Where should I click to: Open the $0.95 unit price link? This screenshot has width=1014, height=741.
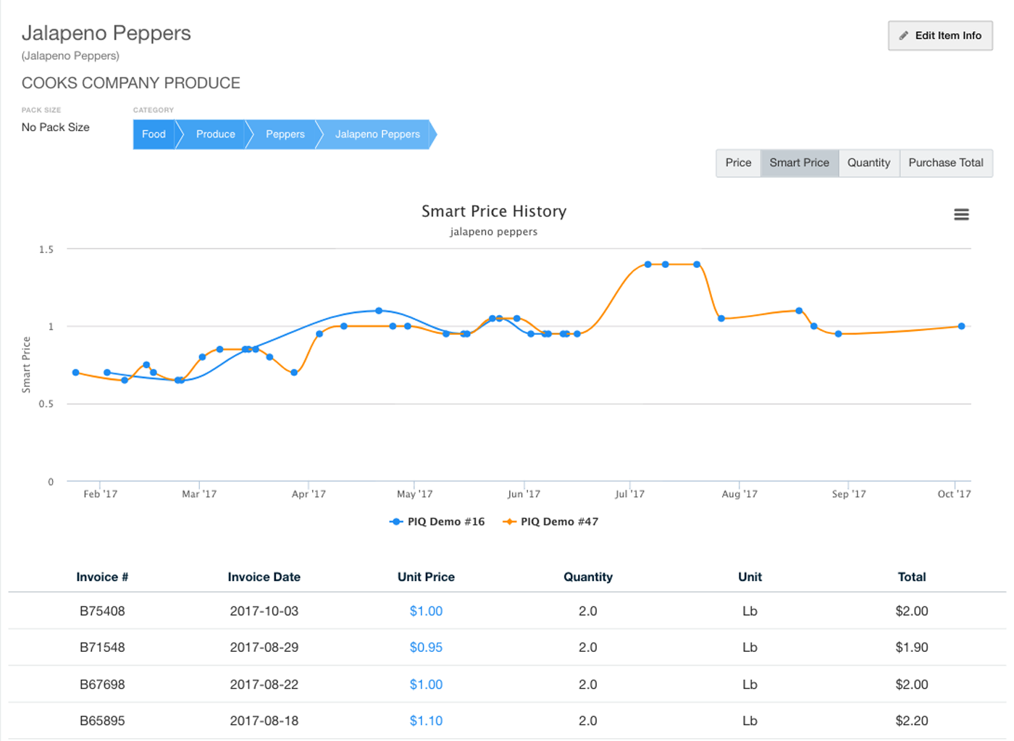click(426, 647)
